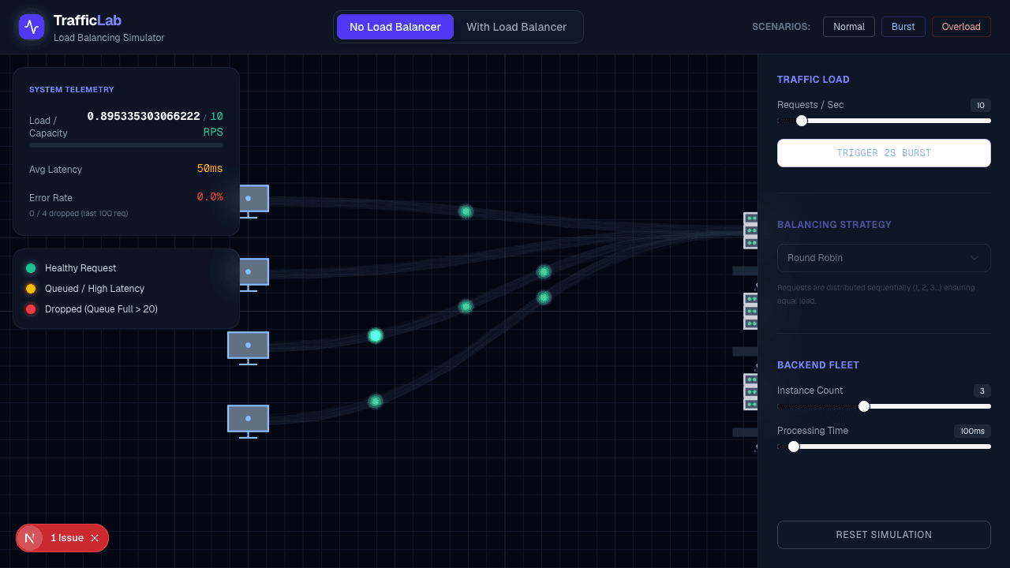Image resolution: width=1010 pixels, height=568 pixels.
Task: Click the Error Rate 0.0% value
Action: [210, 196]
